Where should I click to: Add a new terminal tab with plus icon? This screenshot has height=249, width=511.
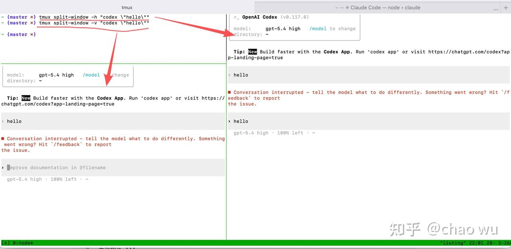click(x=506, y=8)
